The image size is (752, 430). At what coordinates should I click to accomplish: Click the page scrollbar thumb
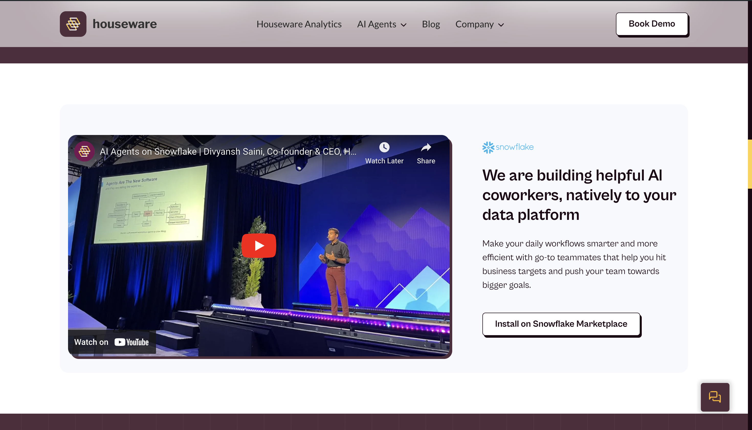pos(750,164)
